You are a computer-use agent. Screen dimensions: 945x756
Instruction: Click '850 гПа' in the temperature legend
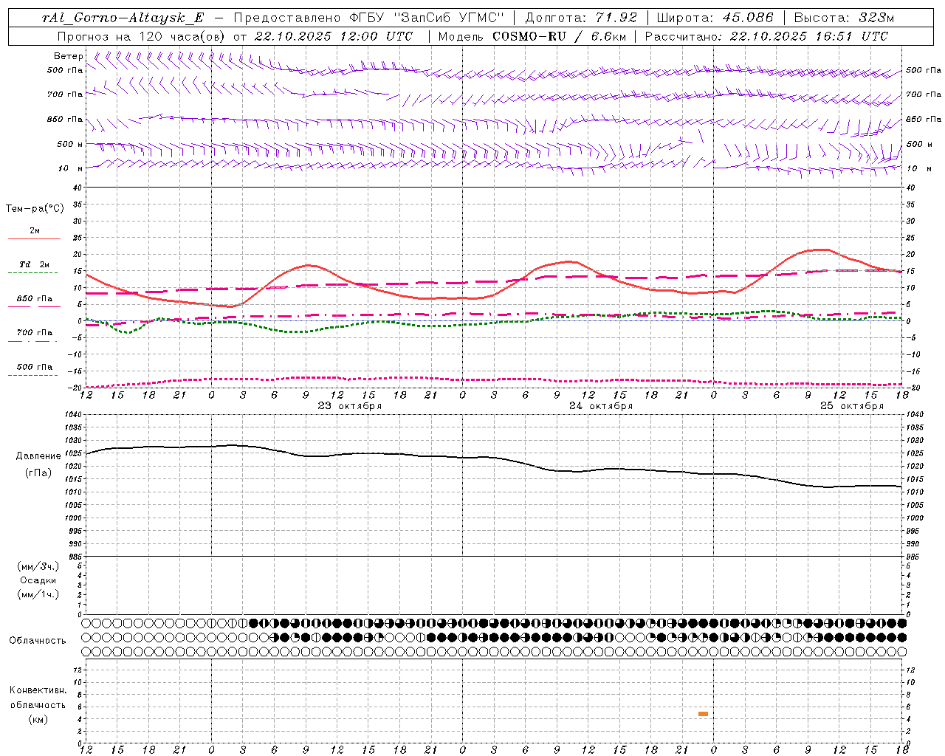click(x=35, y=299)
